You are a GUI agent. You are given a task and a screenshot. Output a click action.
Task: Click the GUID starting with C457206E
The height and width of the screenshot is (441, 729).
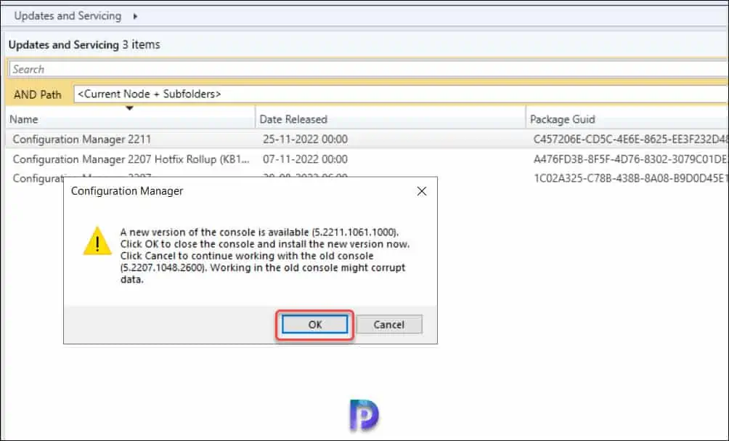(631, 139)
